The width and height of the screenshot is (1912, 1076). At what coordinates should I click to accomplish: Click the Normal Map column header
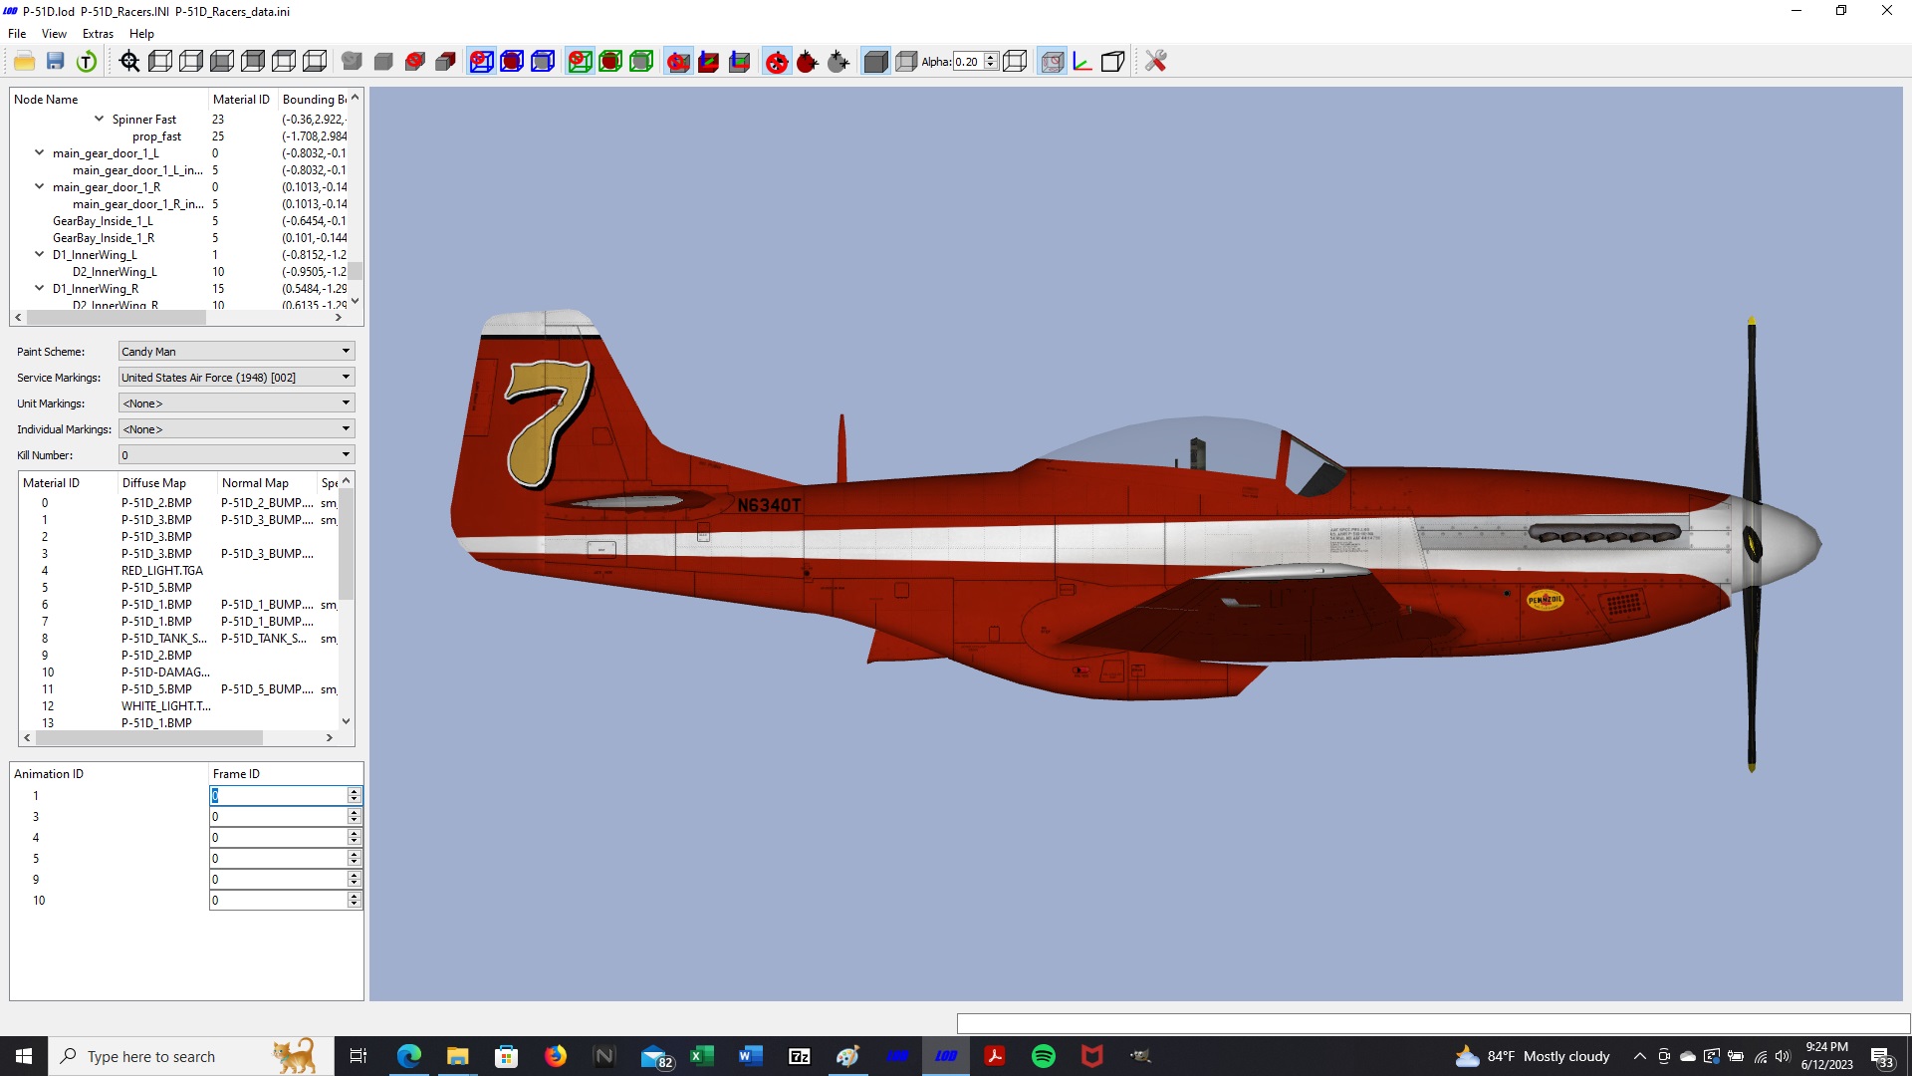pos(267,483)
